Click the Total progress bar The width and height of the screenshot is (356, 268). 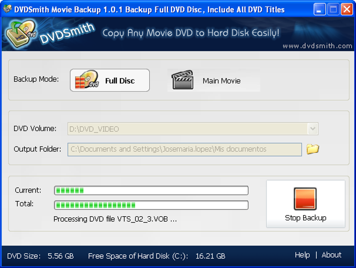(151, 205)
